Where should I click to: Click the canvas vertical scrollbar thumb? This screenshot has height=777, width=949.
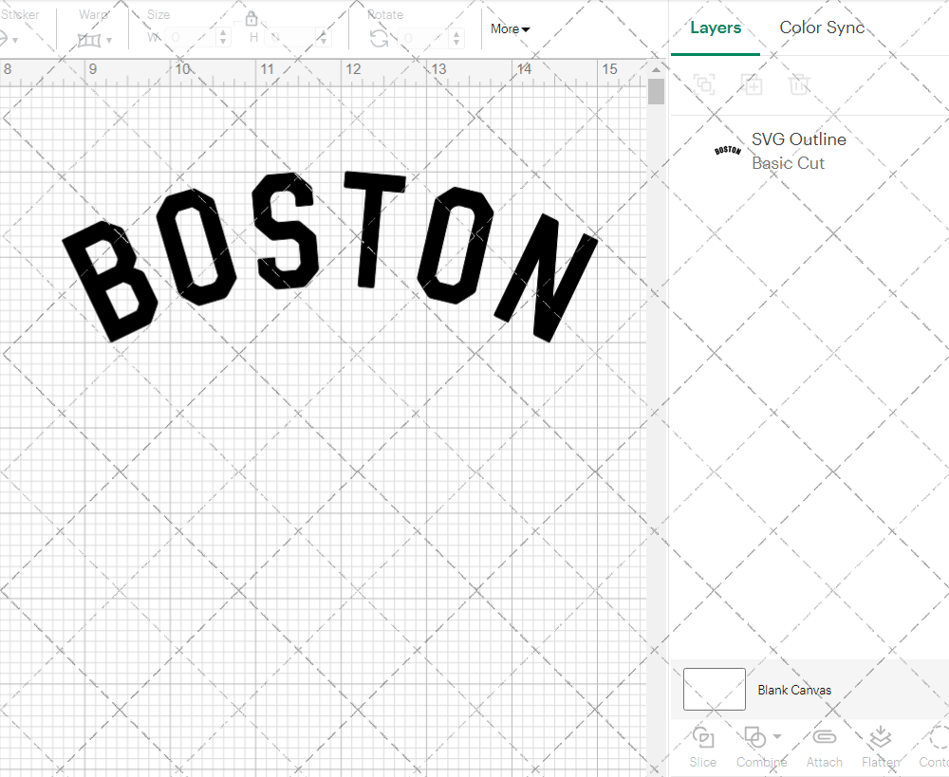point(656,90)
